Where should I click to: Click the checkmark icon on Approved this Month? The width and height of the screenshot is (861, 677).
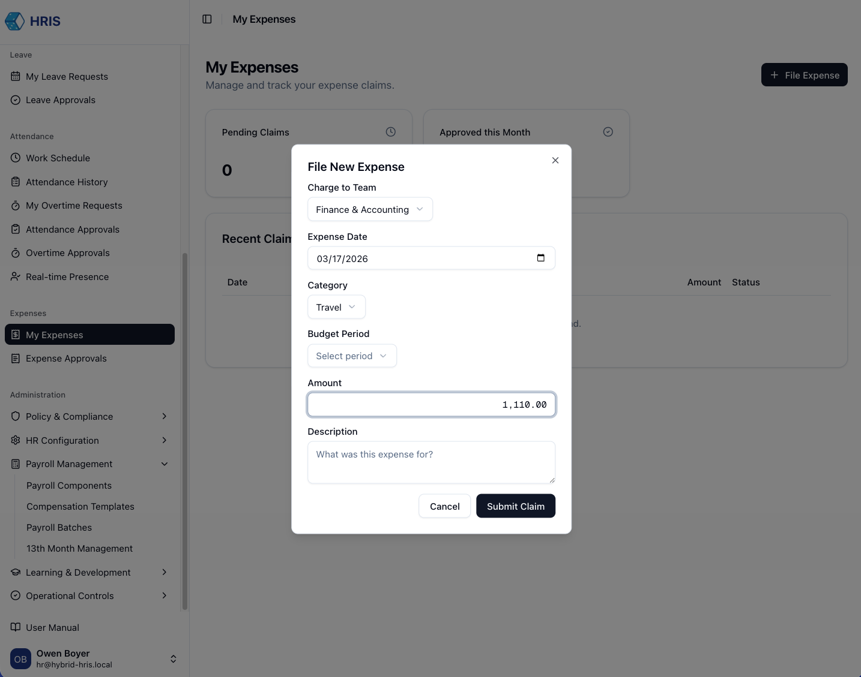click(x=608, y=132)
